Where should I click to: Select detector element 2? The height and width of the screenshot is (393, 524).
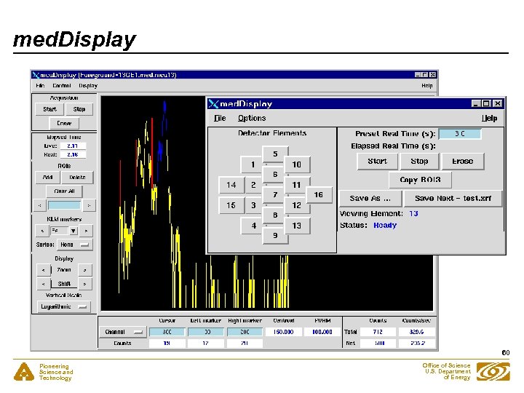[x=253, y=185]
